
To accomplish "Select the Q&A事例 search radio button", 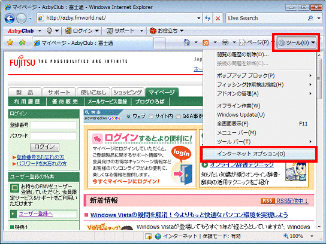I will pyautogui.click(x=178, y=117).
